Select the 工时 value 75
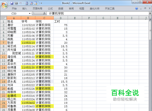Screen dimensions: 152x111 tap(61, 25)
